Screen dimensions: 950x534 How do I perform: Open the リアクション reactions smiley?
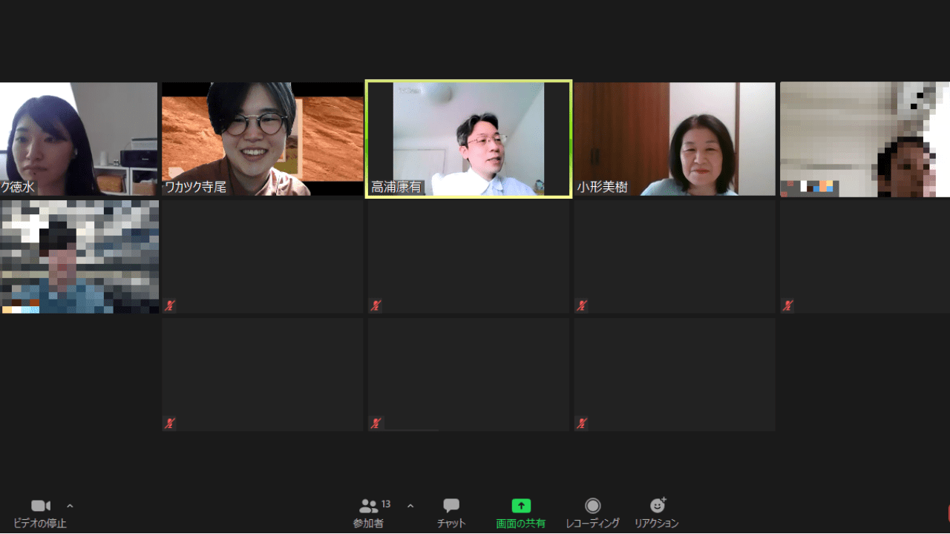click(657, 513)
